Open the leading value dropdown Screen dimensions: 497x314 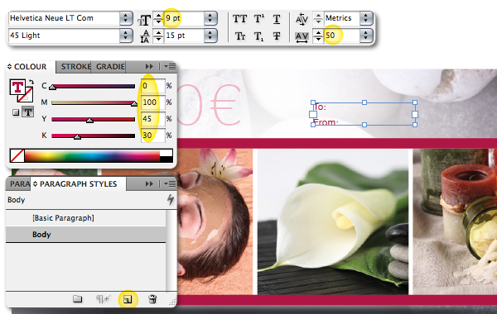(210, 36)
